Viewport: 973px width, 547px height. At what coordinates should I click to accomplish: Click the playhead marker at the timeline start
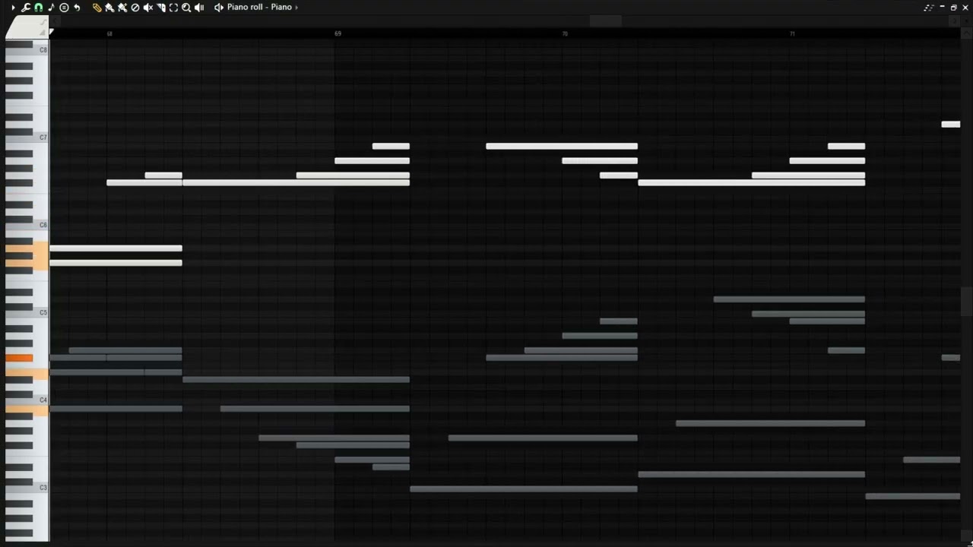(x=52, y=33)
